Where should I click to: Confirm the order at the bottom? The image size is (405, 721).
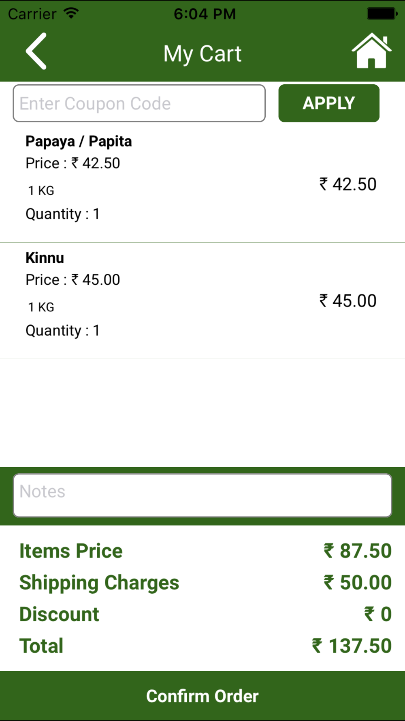pos(202,696)
